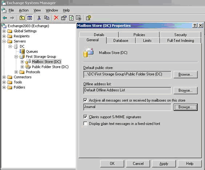This screenshot has height=170, width=205.
Task: Open the File menu
Action: click(11, 10)
